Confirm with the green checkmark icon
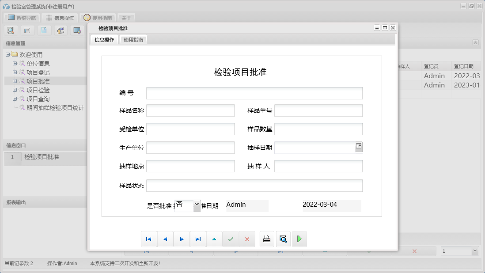This screenshot has width=485, height=273. (x=231, y=239)
